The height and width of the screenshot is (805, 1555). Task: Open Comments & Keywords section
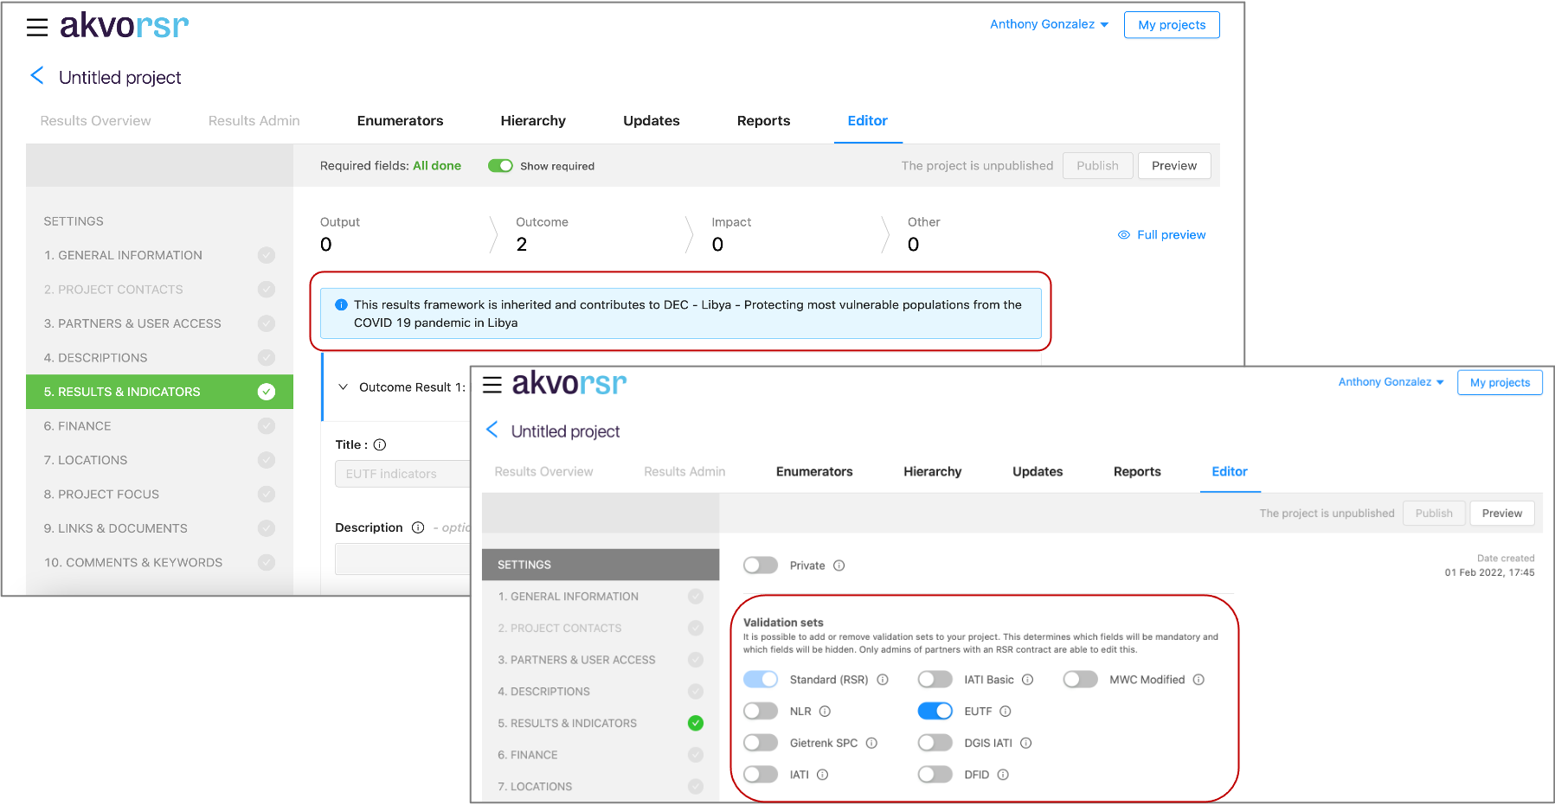(x=159, y=562)
